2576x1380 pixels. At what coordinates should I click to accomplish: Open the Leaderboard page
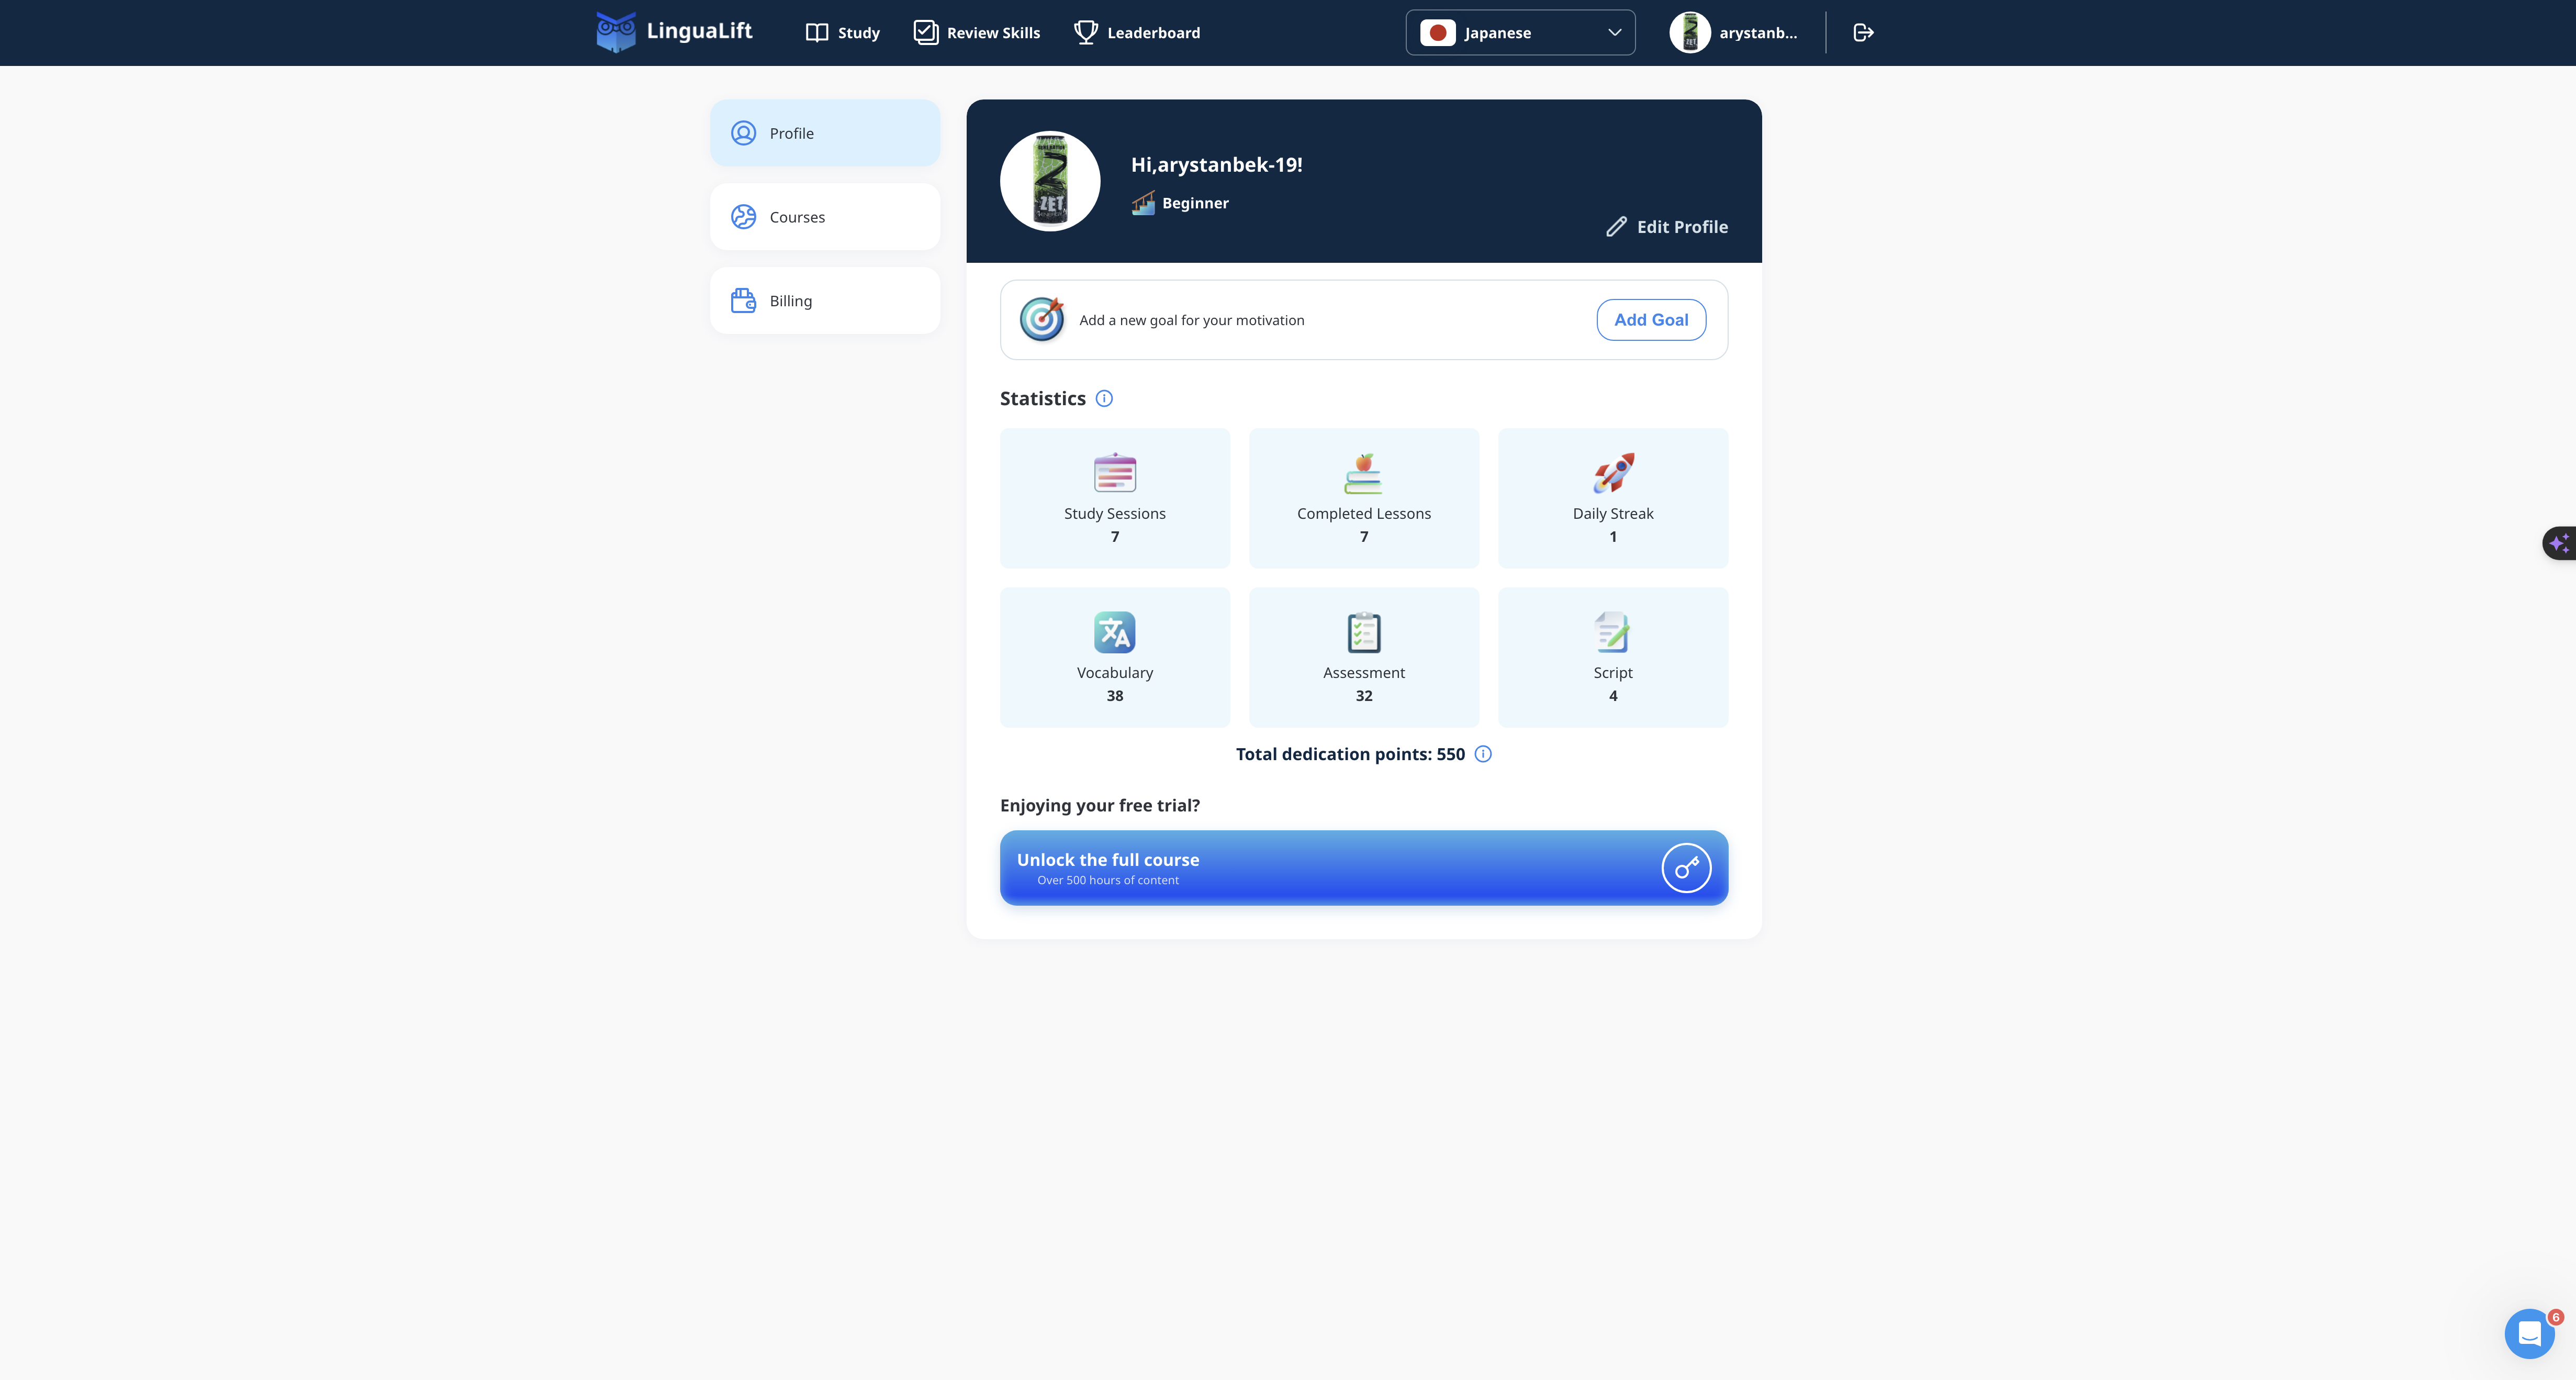(1137, 32)
